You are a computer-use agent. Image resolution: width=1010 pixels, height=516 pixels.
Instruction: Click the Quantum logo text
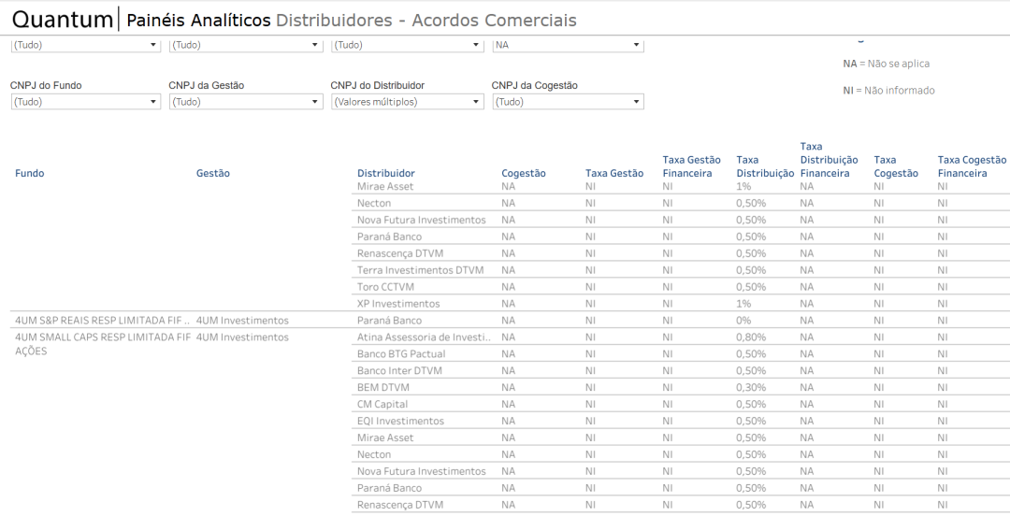coord(63,20)
